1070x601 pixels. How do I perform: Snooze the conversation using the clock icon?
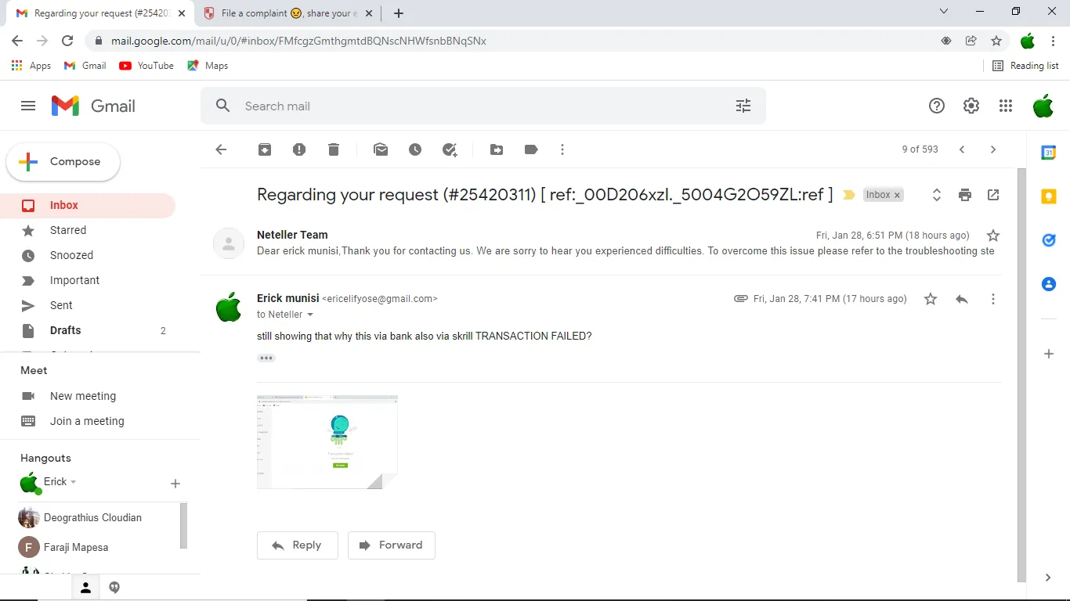(415, 149)
